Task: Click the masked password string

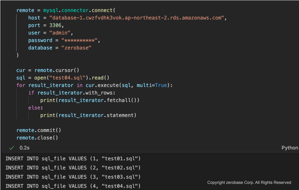Action: [79, 40]
